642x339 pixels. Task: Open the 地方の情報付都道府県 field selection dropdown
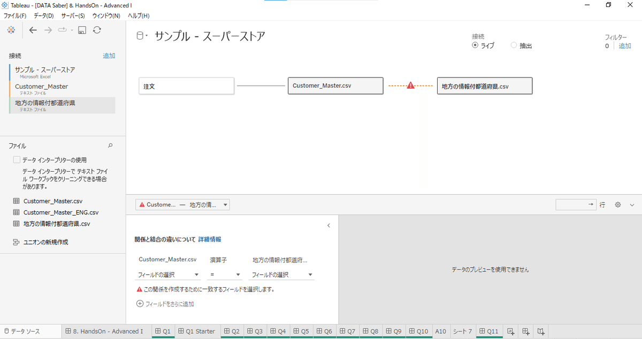[281, 275]
